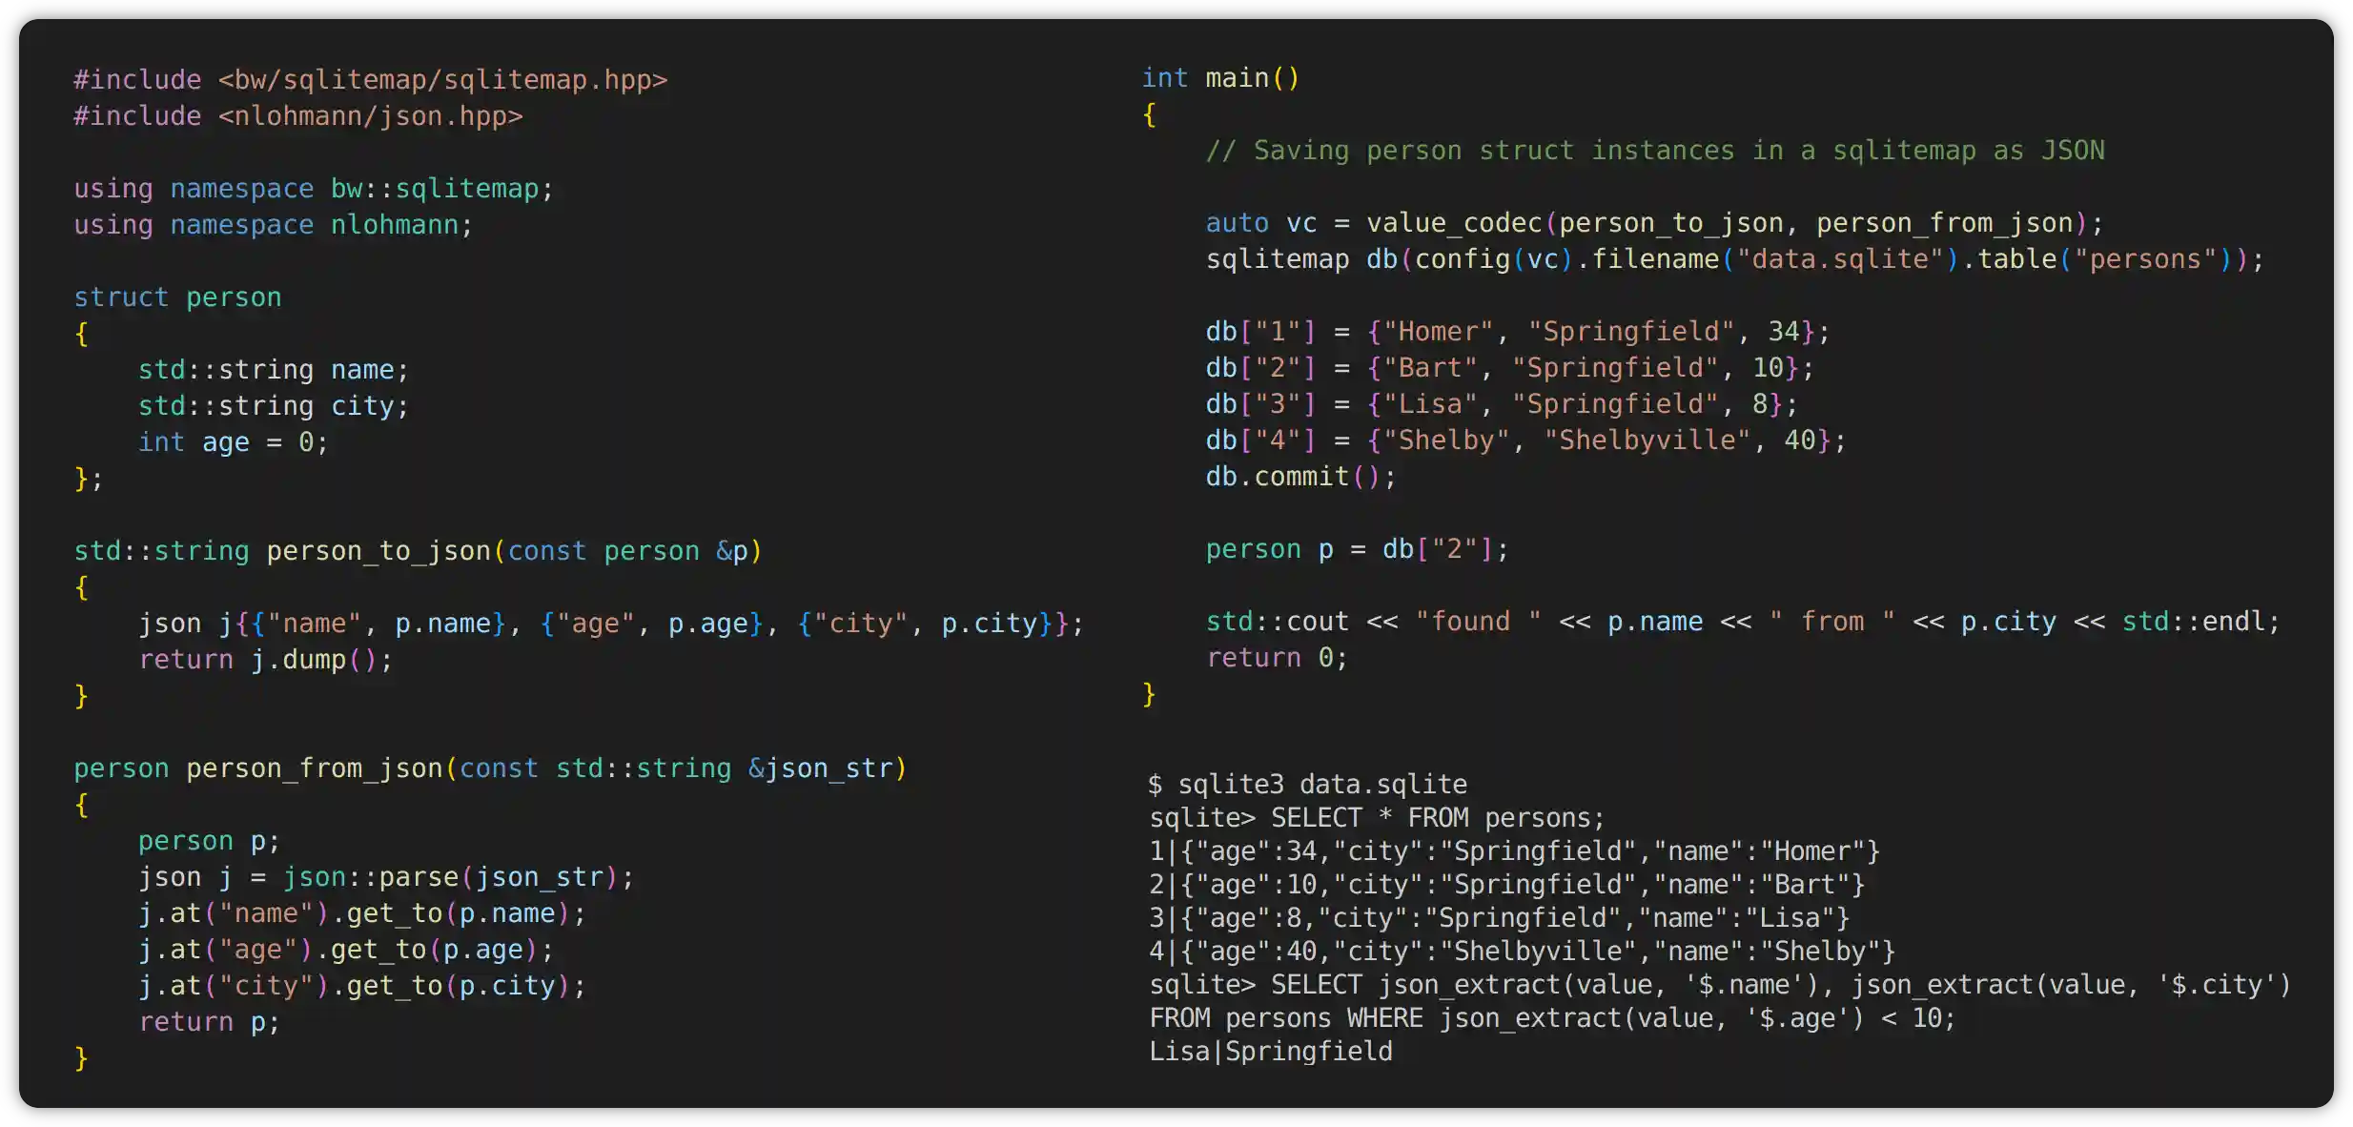Place cursor on 'int age = 0;' line
This screenshot has height=1127, width=2353.
pyautogui.click(x=233, y=442)
